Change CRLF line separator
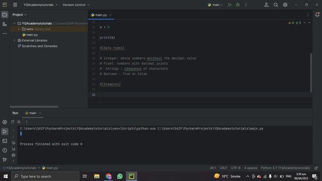Image resolution: width=322 pixels, height=181 pixels. tap(223, 168)
